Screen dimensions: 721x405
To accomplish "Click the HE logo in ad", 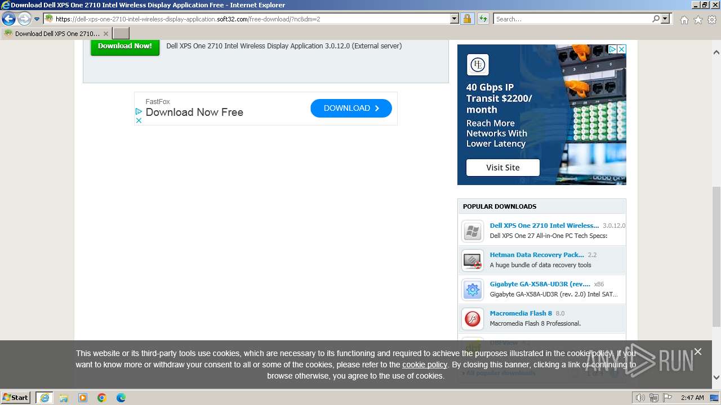I will tap(478, 65).
